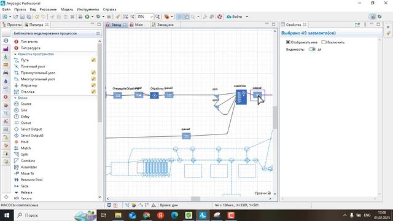The image size is (393, 221).
Task: Click the Войти sign-in button
Action: (x=235, y=17)
